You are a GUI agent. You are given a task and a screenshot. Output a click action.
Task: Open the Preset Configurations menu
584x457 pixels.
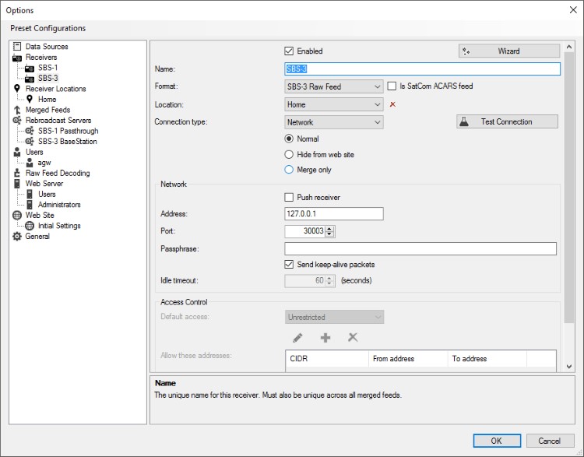pyautogui.click(x=48, y=28)
